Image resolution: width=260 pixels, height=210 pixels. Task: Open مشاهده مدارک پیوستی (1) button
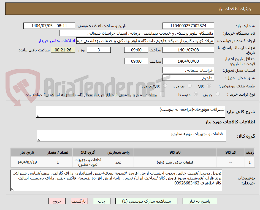point(146,201)
